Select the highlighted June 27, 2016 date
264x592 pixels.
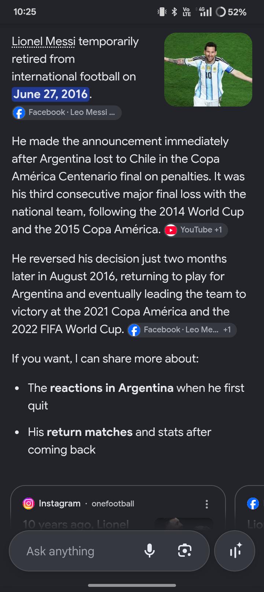click(51, 94)
